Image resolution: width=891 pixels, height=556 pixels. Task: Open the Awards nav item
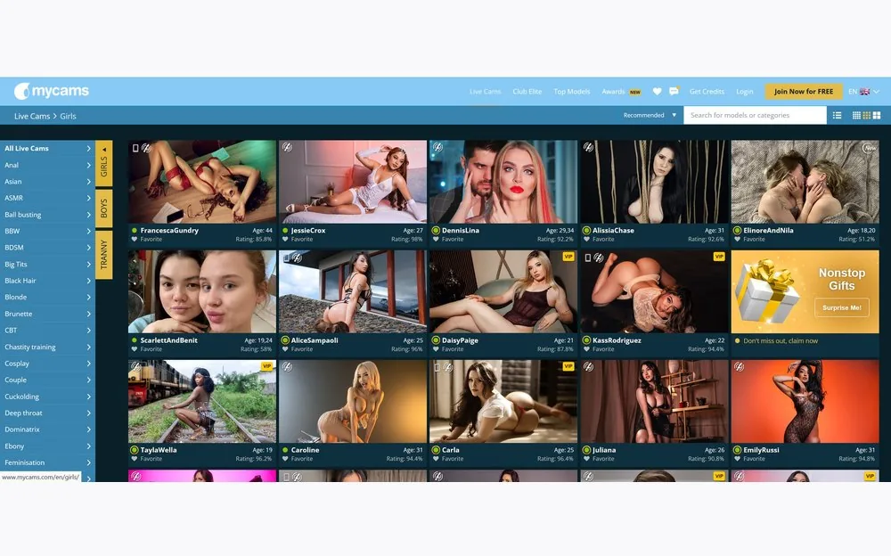tap(613, 92)
